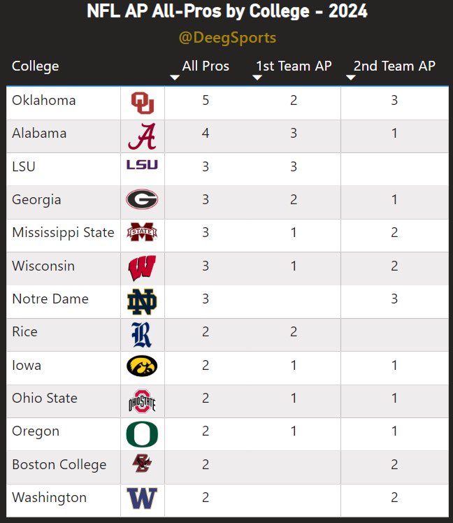Screen dimensions: 453x523
Task: Sort by the 2nd Team AP arrow
Action: [x=351, y=78]
